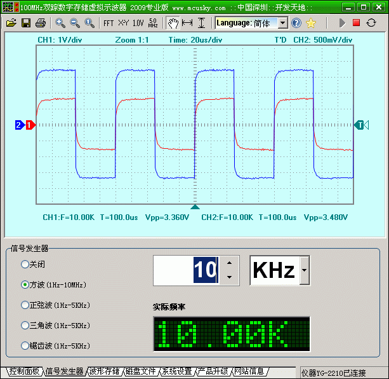Select 正弦波 sine wave radio button
389x379 pixels.
pos(25,305)
